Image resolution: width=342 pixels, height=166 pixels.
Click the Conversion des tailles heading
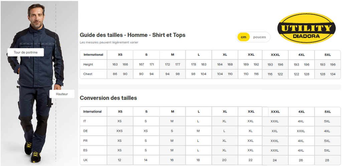[x=108, y=98]
